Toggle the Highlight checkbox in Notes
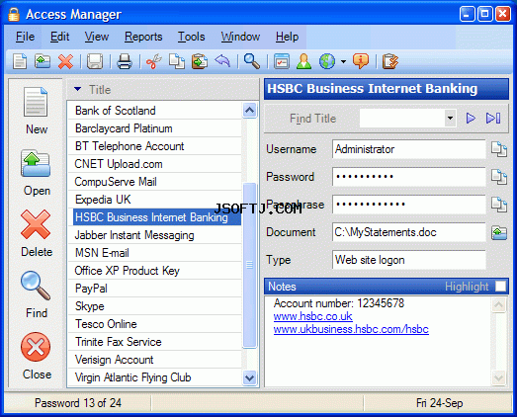The width and height of the screenshot is (517, 417). [500, 287]
